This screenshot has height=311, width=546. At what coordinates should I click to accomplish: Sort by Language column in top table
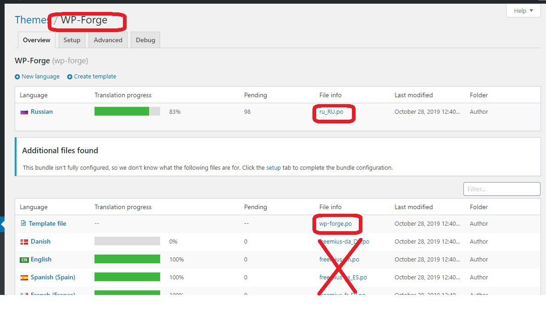pos(33,95)
